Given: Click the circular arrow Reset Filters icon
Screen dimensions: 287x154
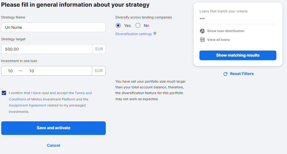Looking at the screenshot, I should pos(225,74).
